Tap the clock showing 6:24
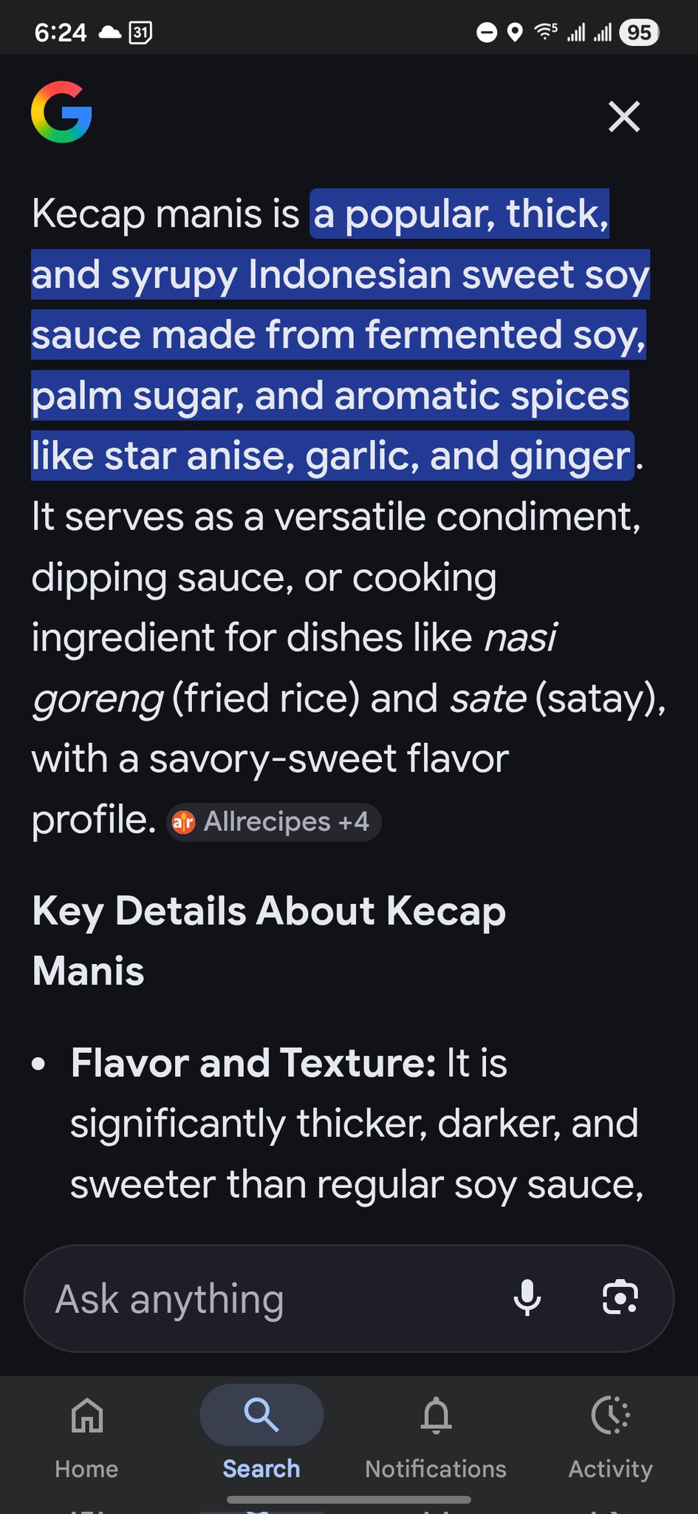Image resolution: width=698 pixels, height=1514 pixels. coord(61,33)
